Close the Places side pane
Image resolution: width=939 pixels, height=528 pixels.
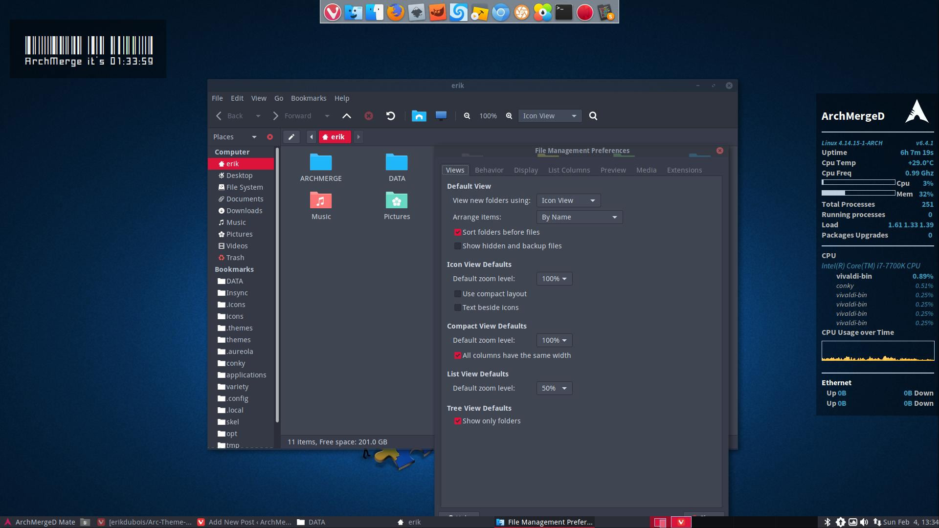click(x=270, y=137)
